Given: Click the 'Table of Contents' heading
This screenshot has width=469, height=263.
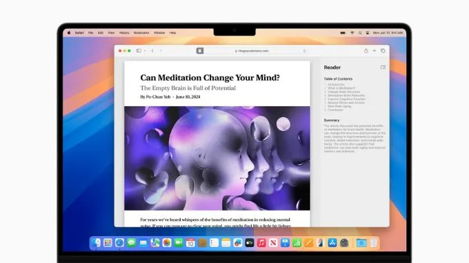Looking at the screenshot, I should [x=338, y=78].
